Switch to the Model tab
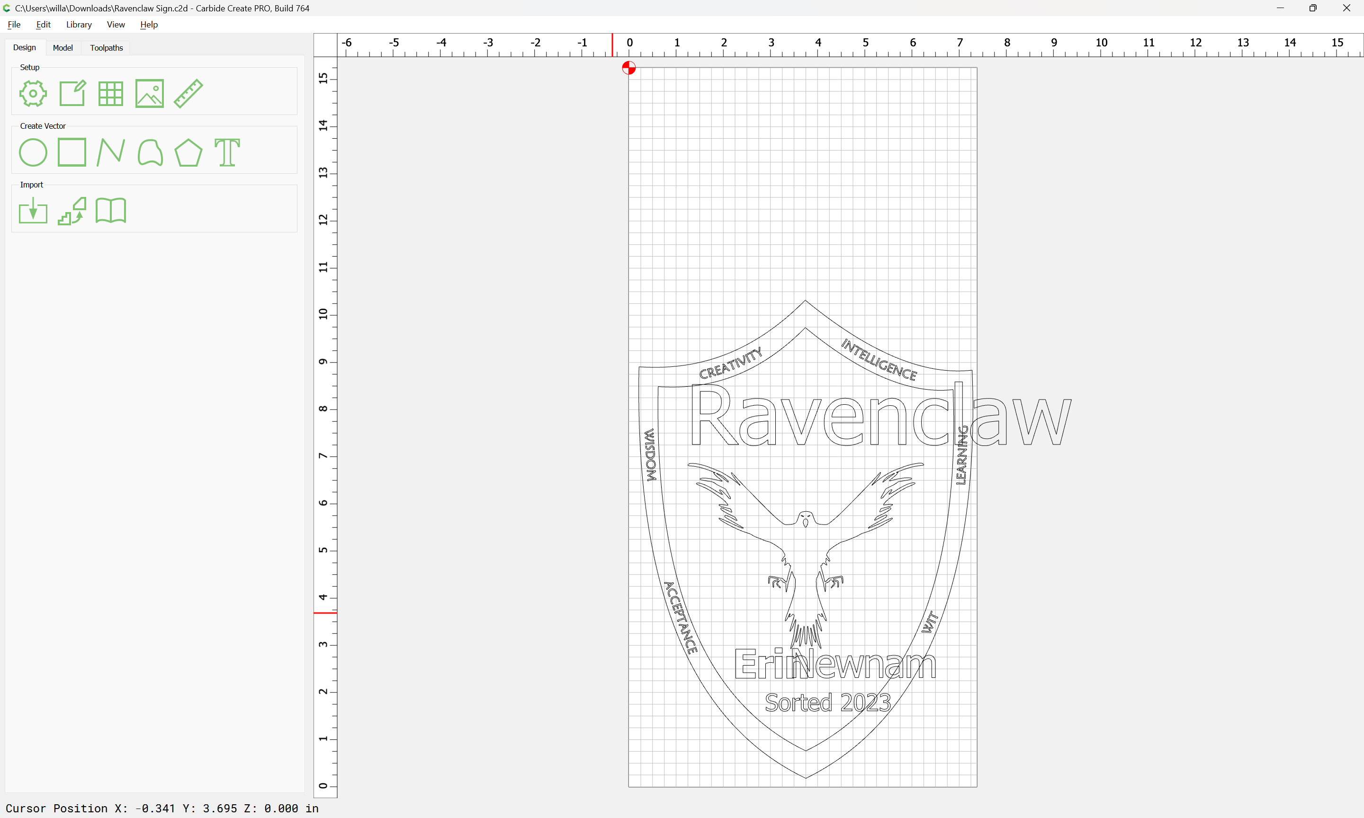Viewport: 1364px width, 818px height. tap(63, 48)
